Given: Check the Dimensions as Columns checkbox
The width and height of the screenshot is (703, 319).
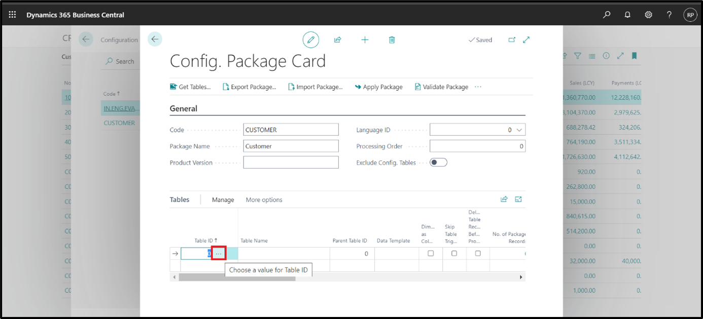Looking at the screenshot, I should (x=431, y=253).
